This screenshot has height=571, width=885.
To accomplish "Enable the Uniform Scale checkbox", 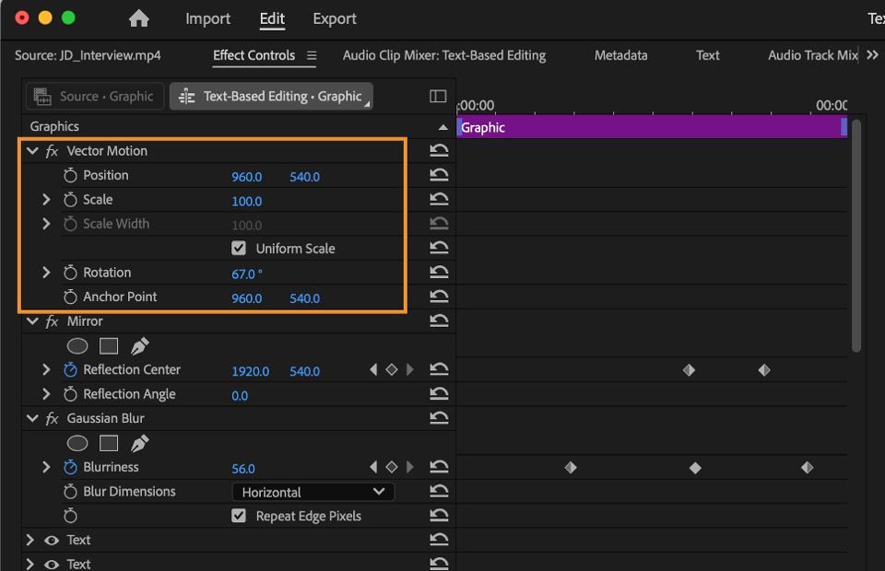I will pos(239,248).
